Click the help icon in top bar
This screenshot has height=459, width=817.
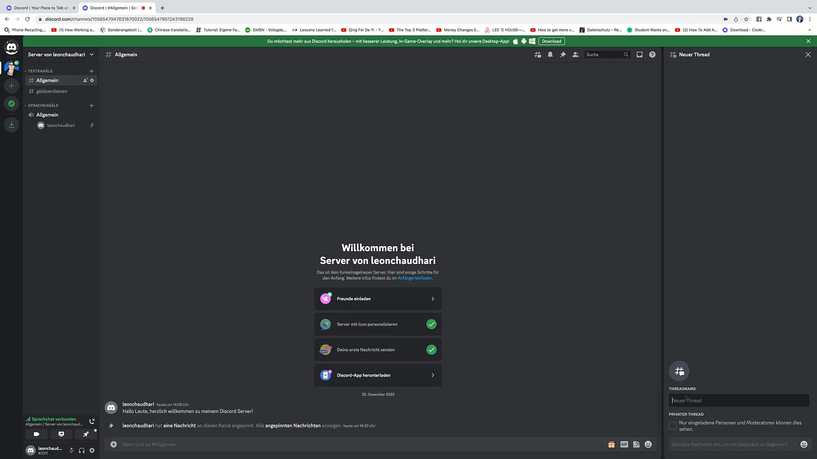tap(653, 54)
